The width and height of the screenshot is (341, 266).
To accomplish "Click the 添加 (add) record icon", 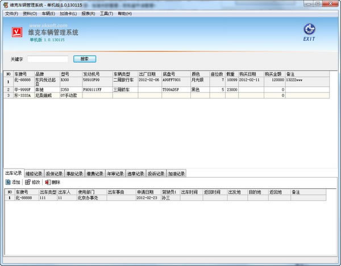I will pos(8,182).
